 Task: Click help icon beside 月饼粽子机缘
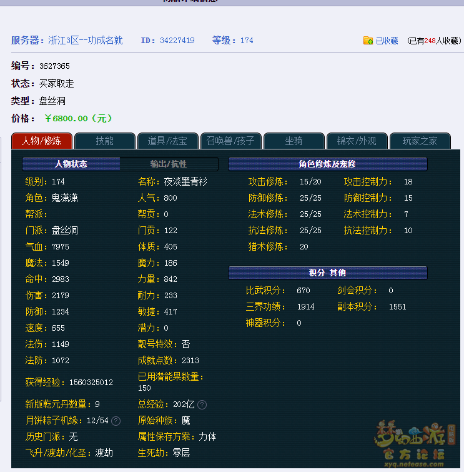(x=116, y=421)
